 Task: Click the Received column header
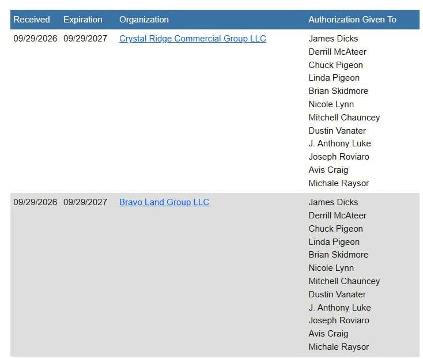[x=32, y=20]
